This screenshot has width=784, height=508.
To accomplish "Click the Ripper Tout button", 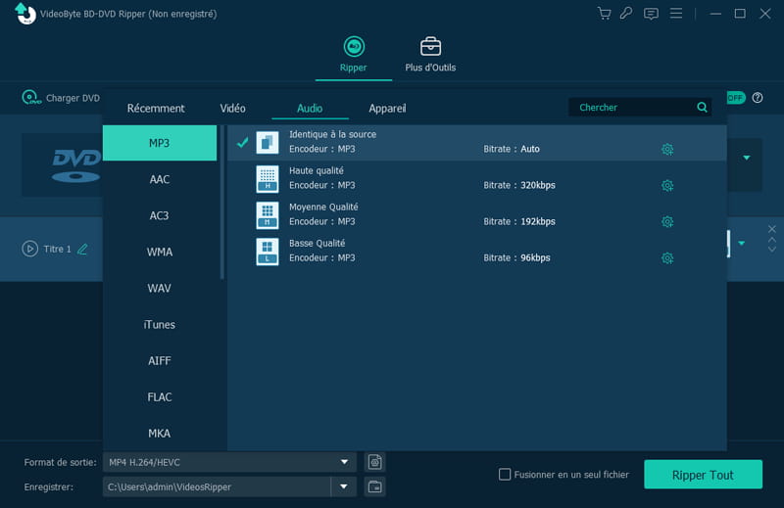I will coord(703,475).
